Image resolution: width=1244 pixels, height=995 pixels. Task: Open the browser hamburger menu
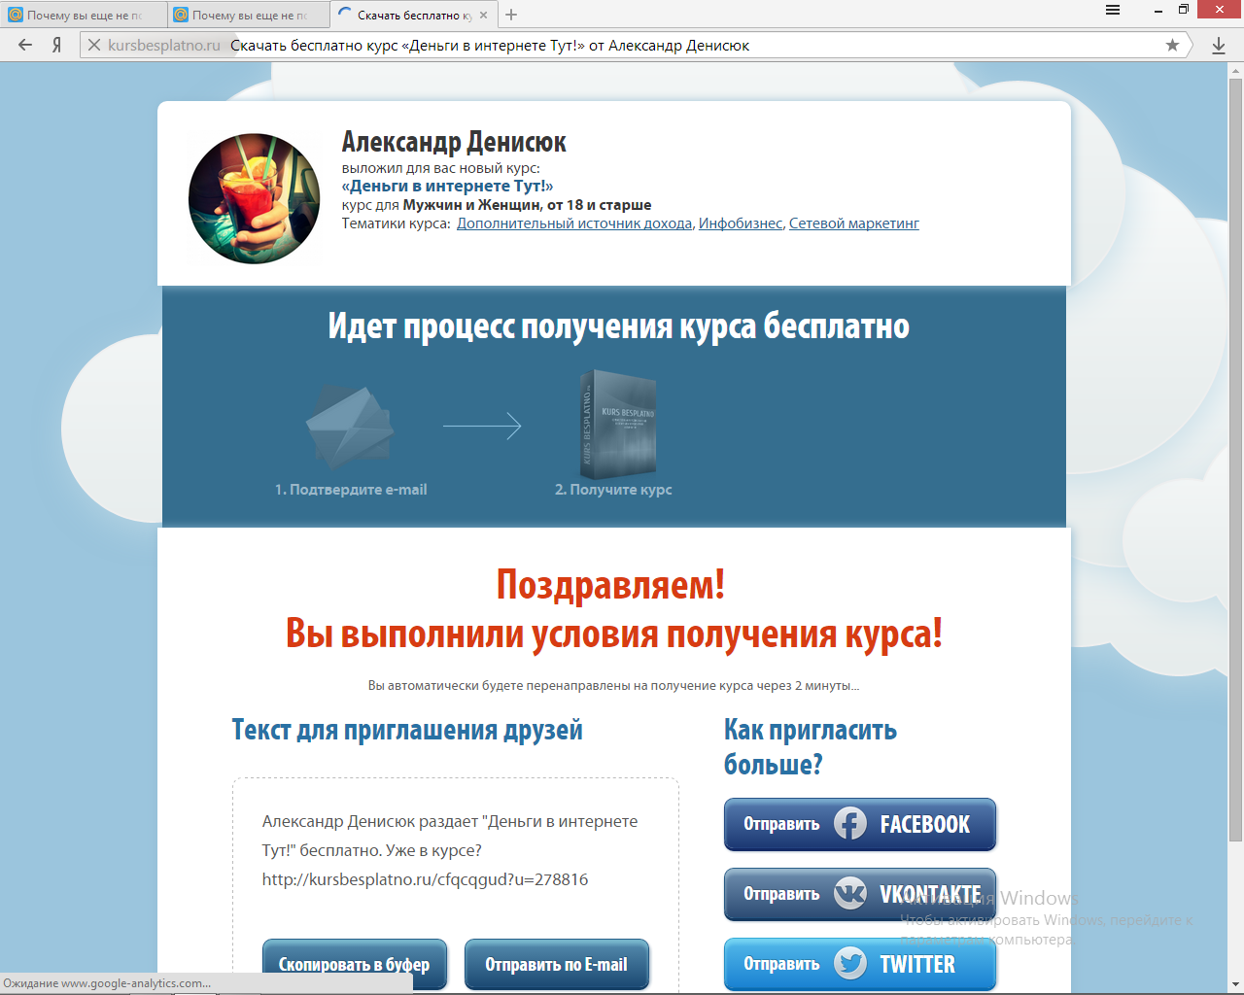(1113, 11)
